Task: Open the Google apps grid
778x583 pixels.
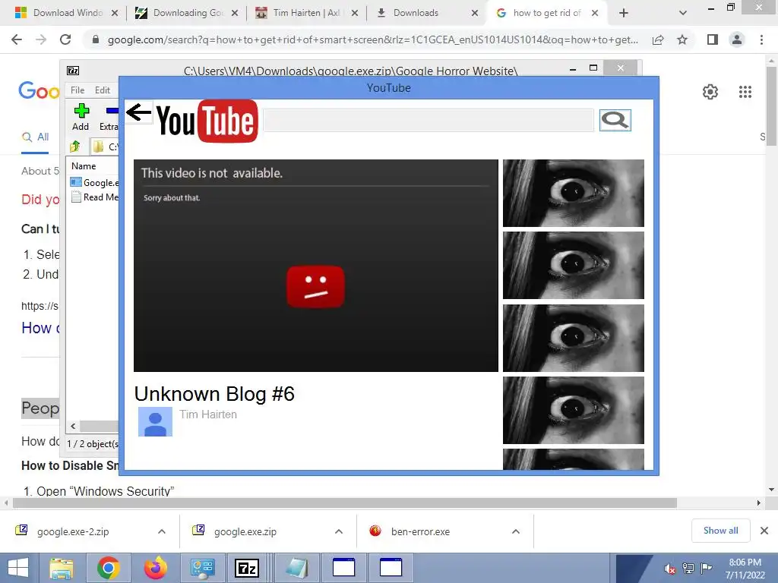Action: click(745, 92)
